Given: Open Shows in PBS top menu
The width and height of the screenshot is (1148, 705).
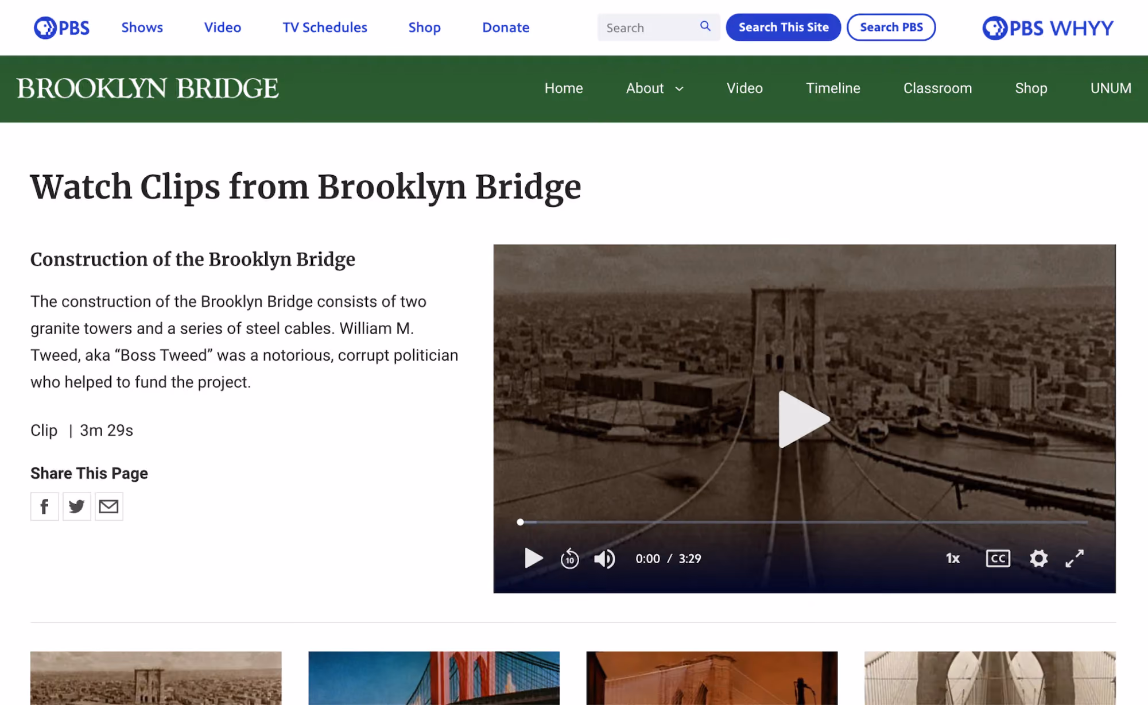Looking at the screenshot, I should pos(142,28).
